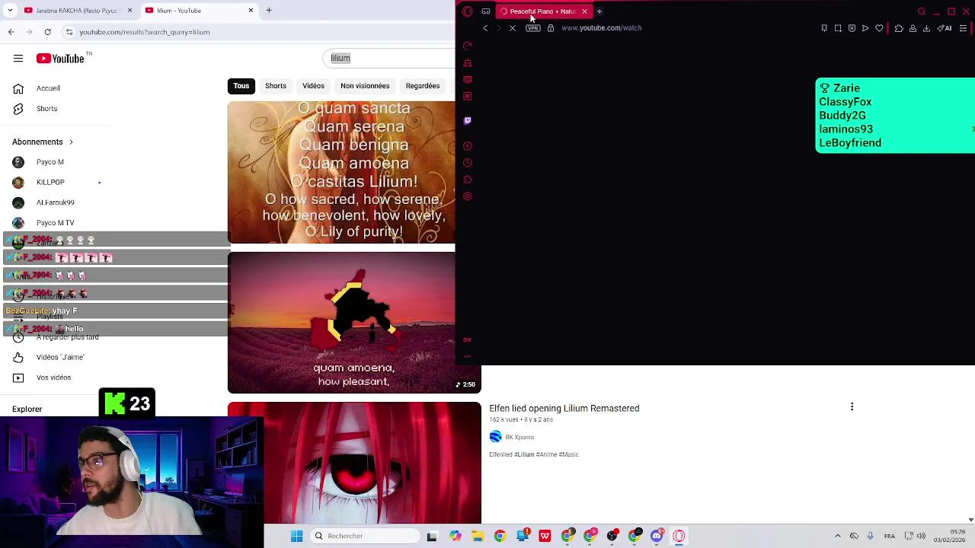Click the À regarder plus tard item
The image size is (975, 548).
point(67,337)
